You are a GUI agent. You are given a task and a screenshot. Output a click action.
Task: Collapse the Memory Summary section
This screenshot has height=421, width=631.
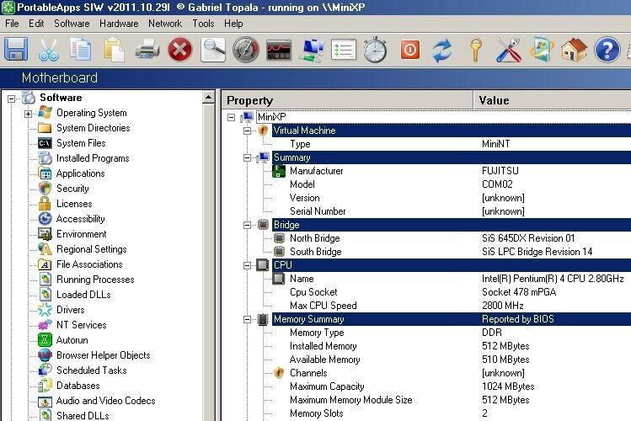[x=247, y=319]
